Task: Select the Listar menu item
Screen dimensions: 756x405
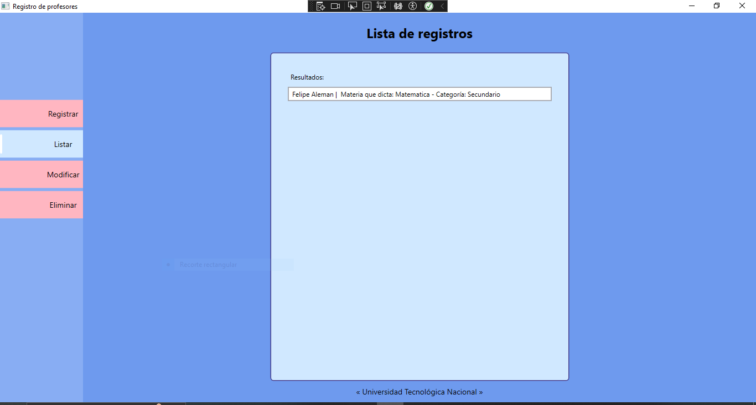Action: click(42, 144)
